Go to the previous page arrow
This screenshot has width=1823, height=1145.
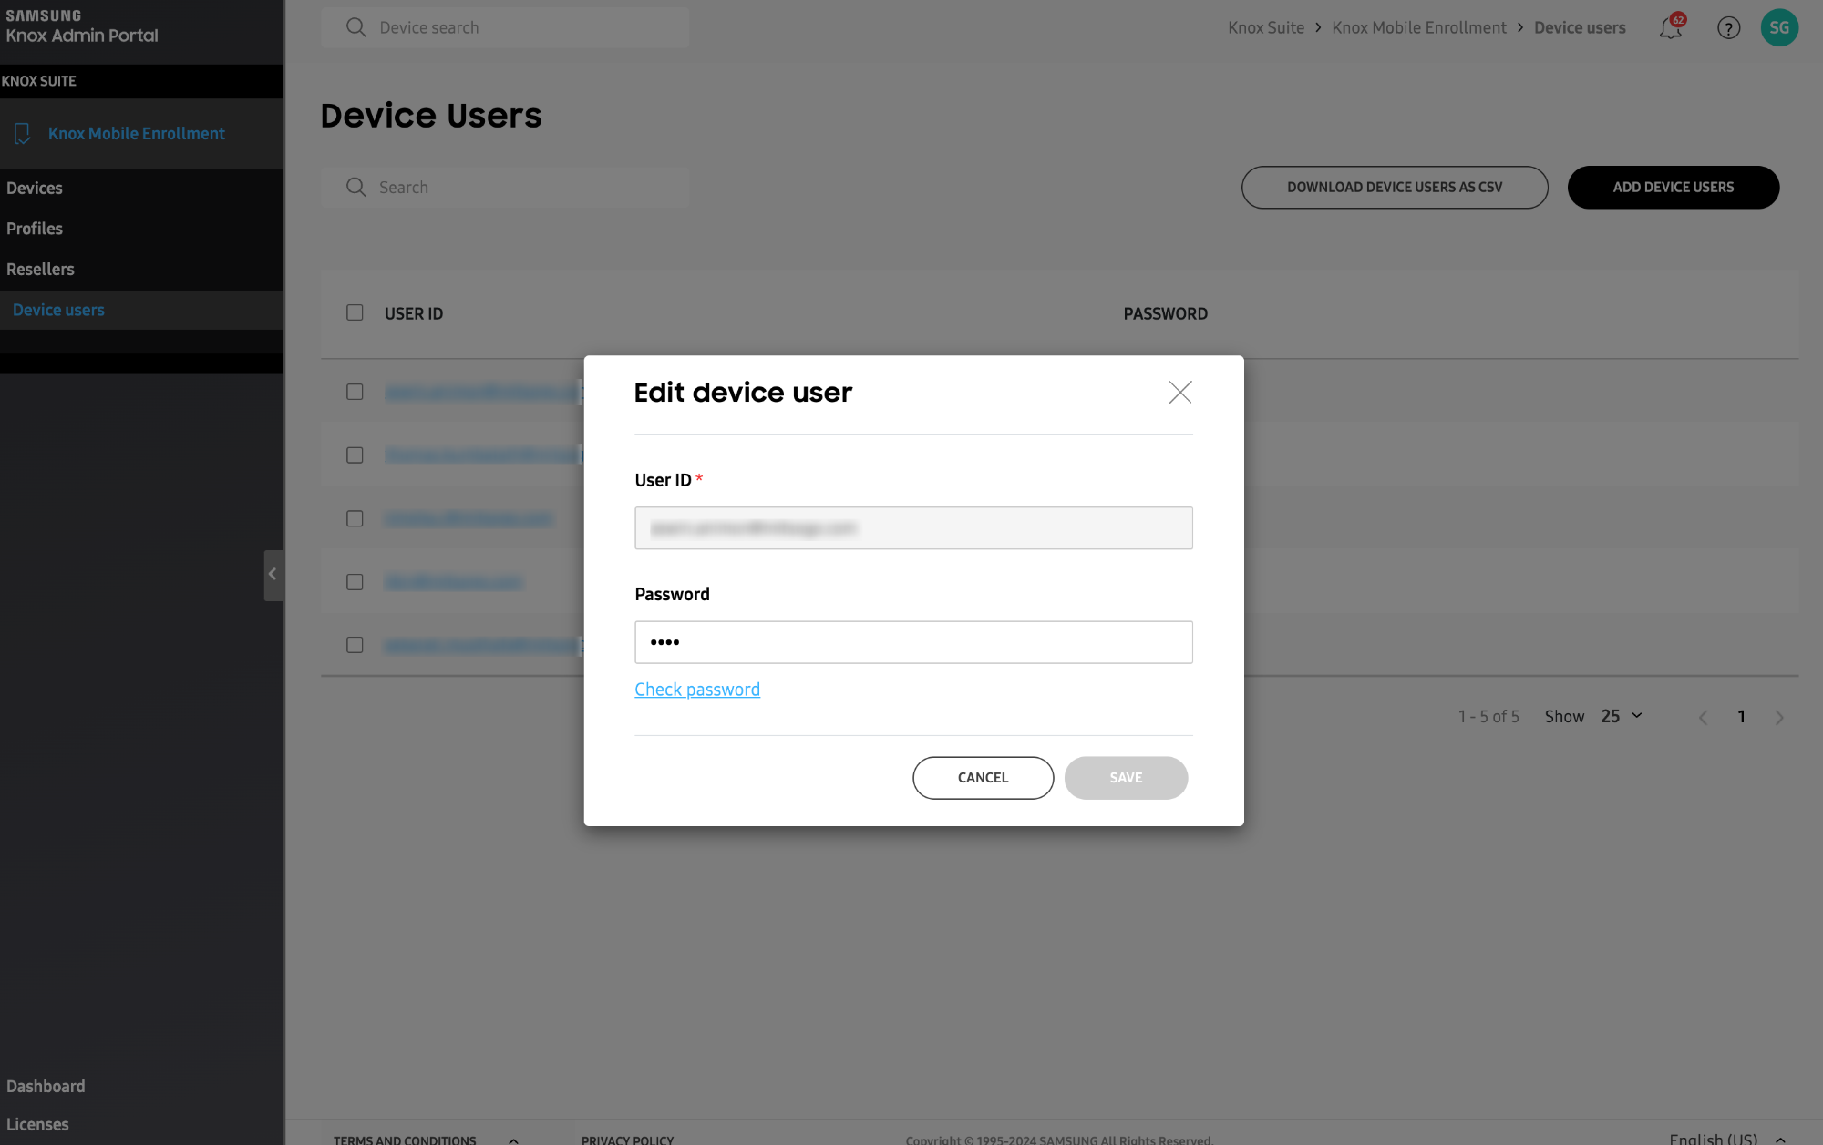pyautogui.click(x=1703, y=718)
